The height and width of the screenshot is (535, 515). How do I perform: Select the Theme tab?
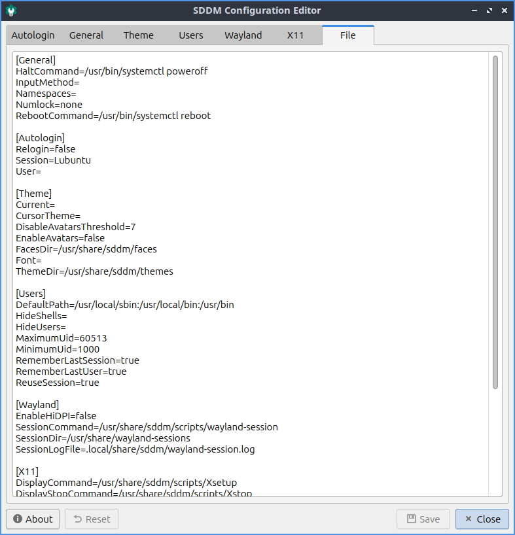[139, 35]
